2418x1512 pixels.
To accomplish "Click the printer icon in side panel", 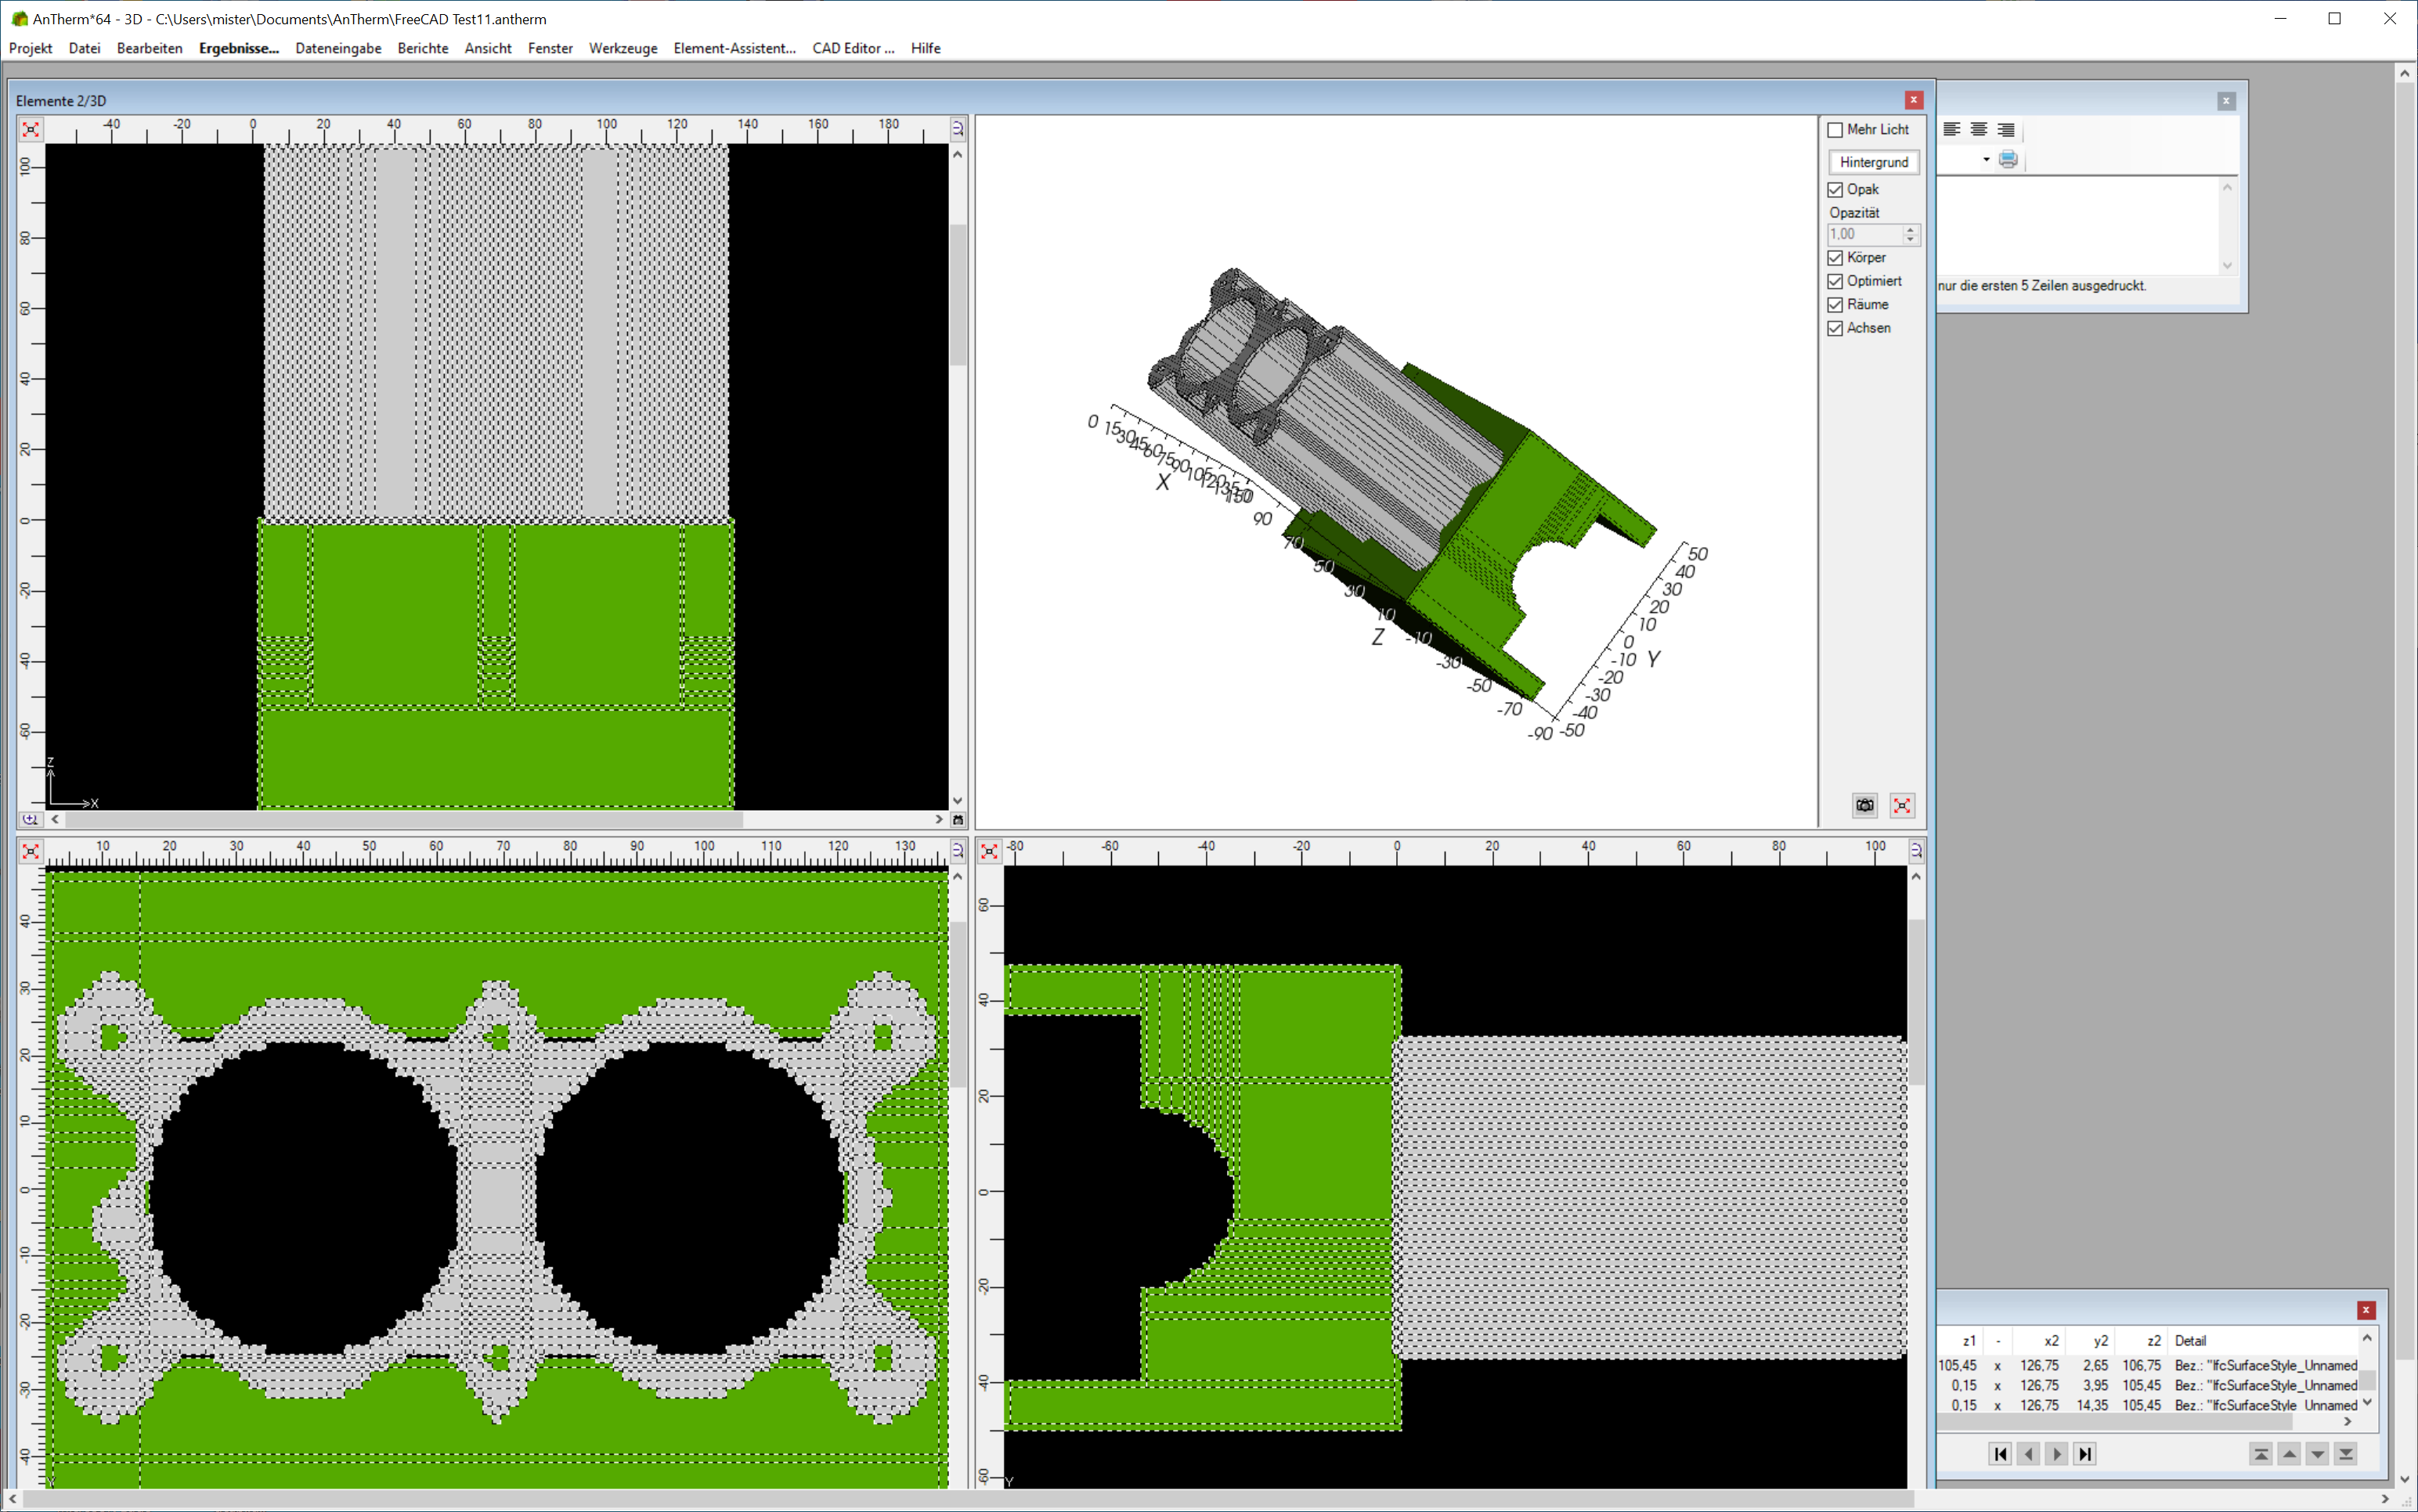I will coord(2008,159).
